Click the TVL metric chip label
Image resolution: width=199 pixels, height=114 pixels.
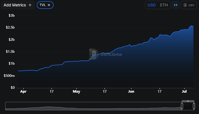click(43, 5)
